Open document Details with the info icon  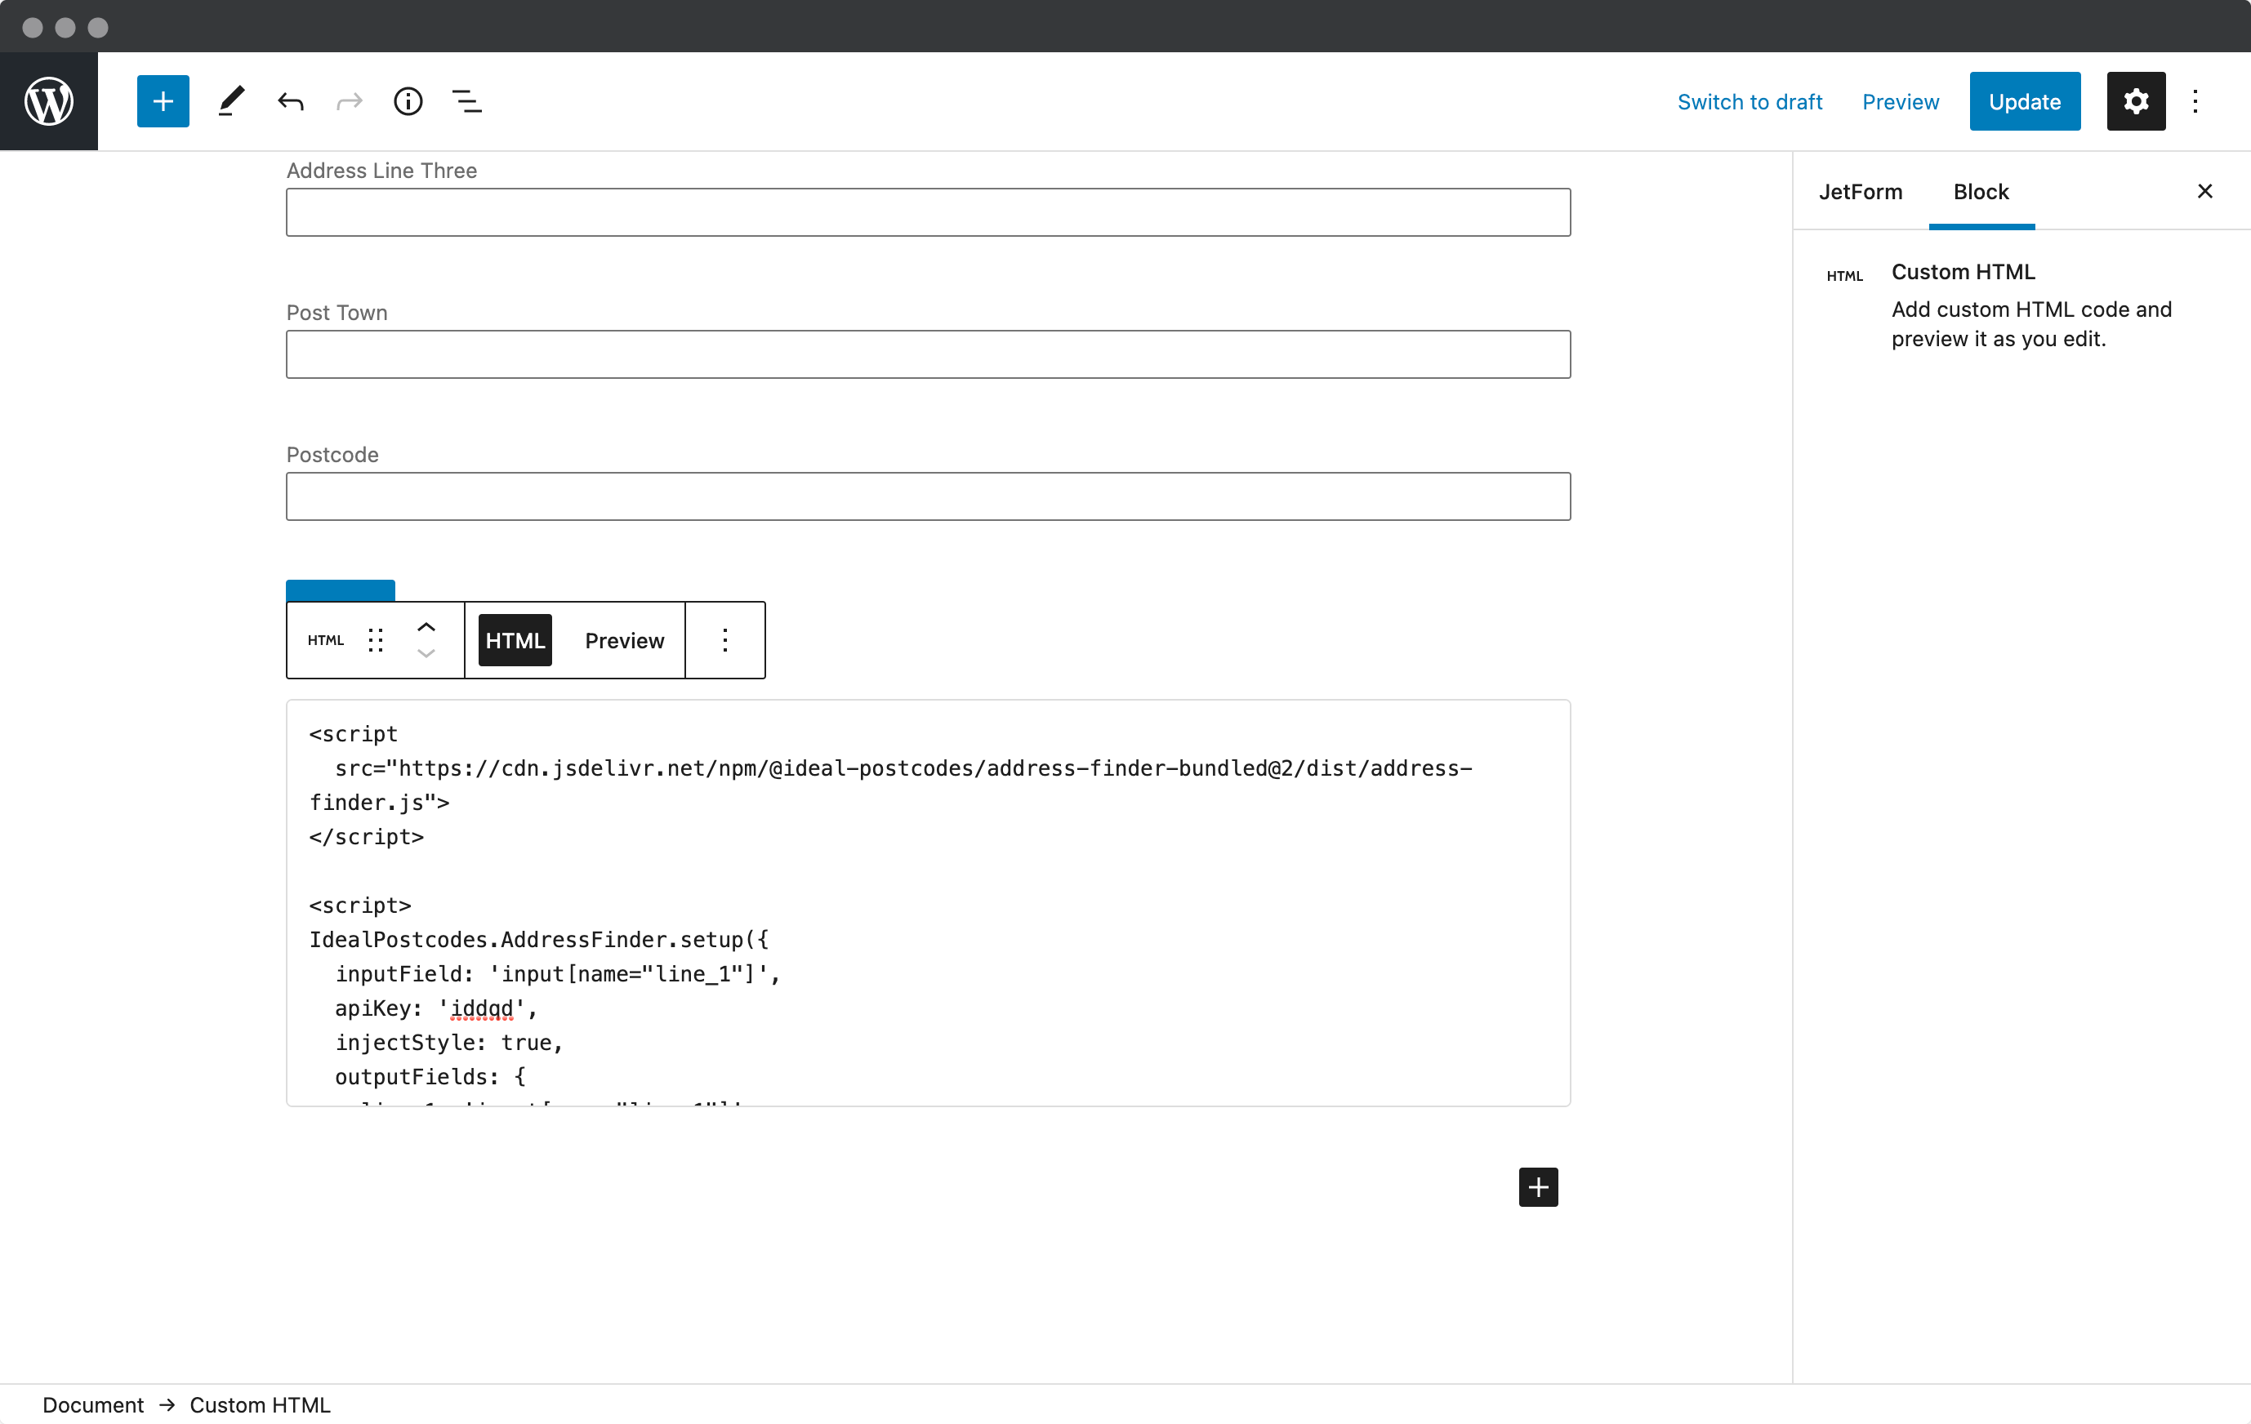(408, 101)
